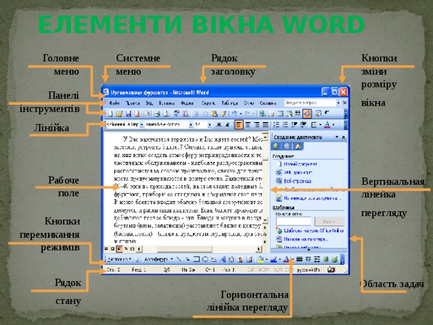Toggle Italic formatting button
Screen dimensions: 433x325
227,125
